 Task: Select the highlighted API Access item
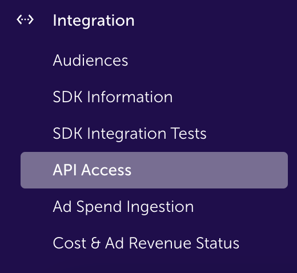coord(154,170)
